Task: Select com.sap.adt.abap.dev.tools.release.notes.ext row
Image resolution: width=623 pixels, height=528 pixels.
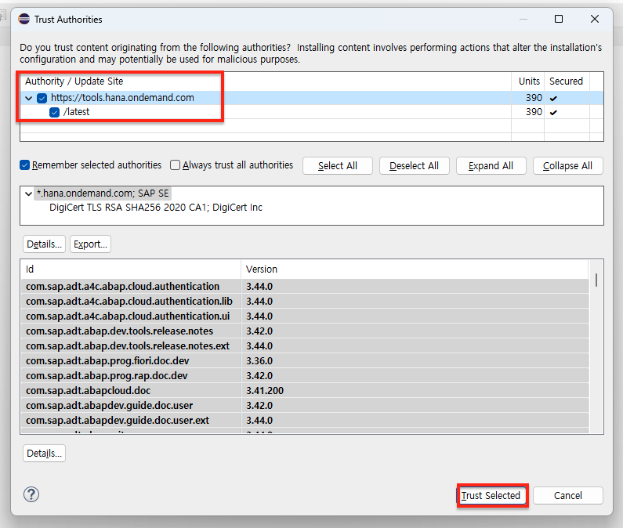Action: point(305,346)
